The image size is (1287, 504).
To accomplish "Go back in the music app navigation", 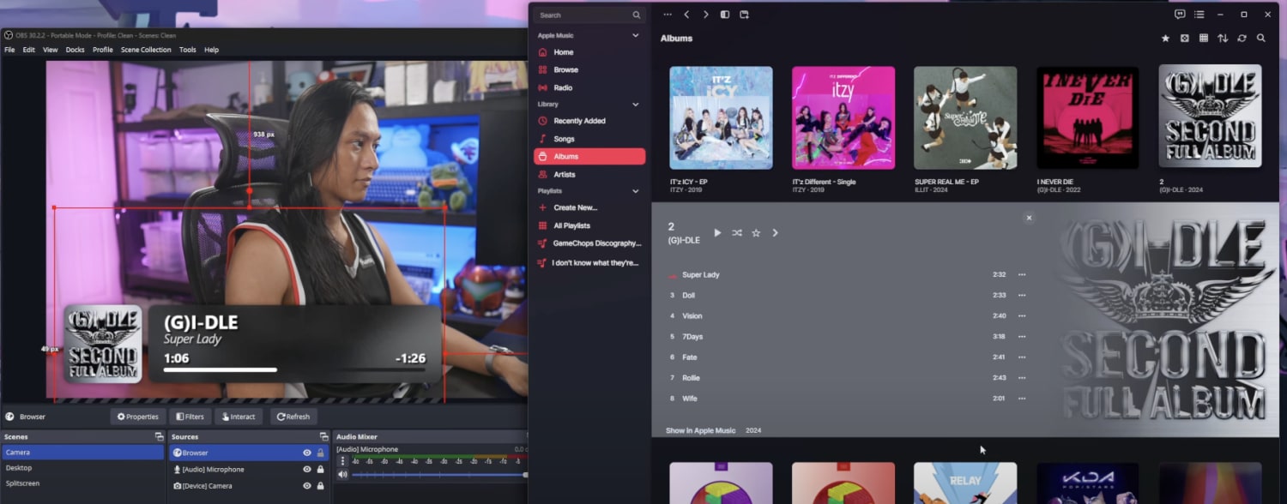I will click(686, 15).
